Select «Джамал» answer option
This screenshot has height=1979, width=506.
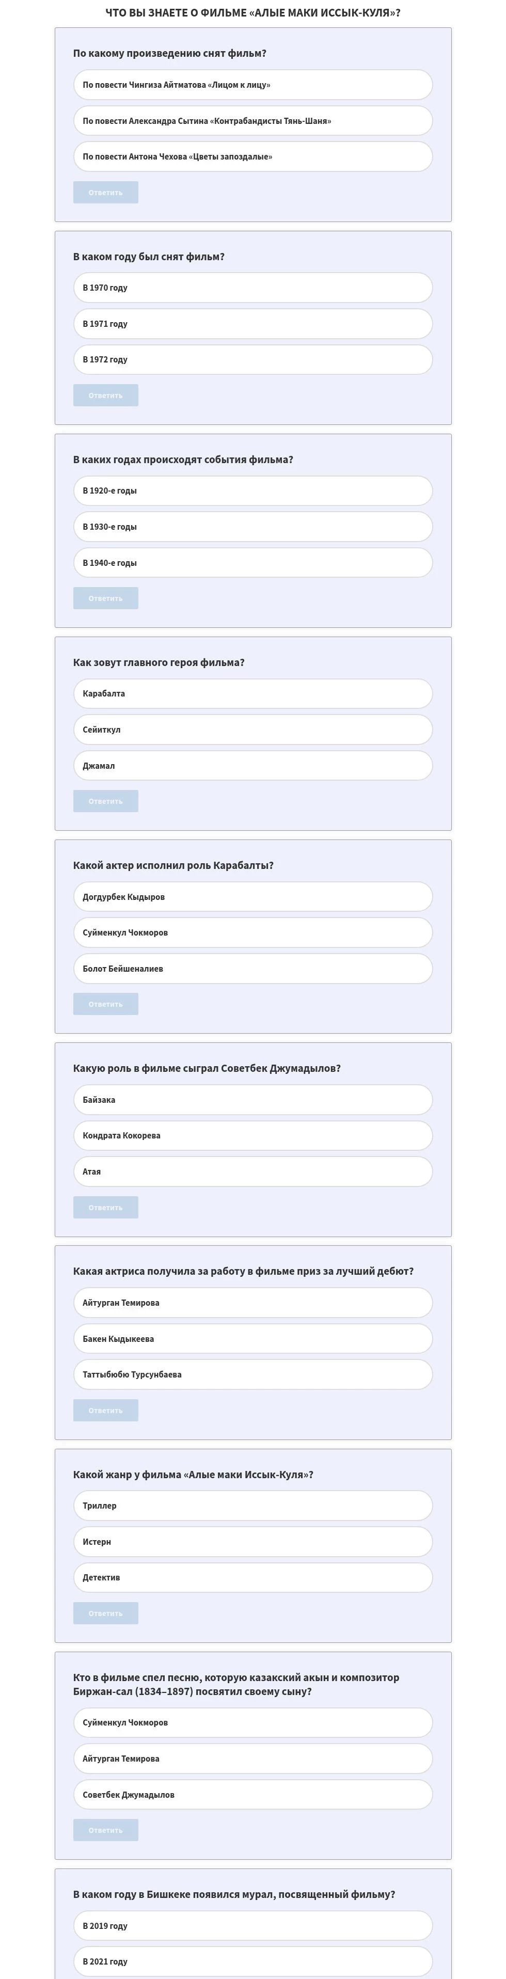(x=252, y=766)
